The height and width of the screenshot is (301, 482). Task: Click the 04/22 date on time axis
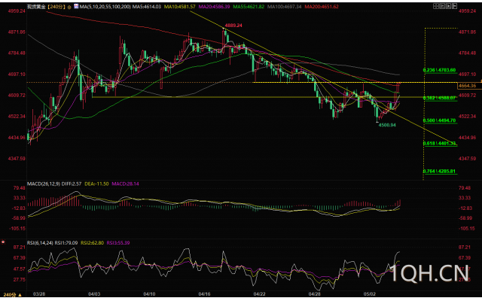click(260, 294)
